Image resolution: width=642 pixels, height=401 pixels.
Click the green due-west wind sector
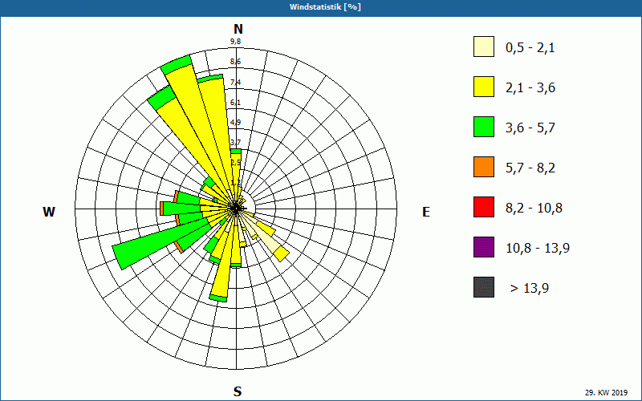[x=182, y=209]
